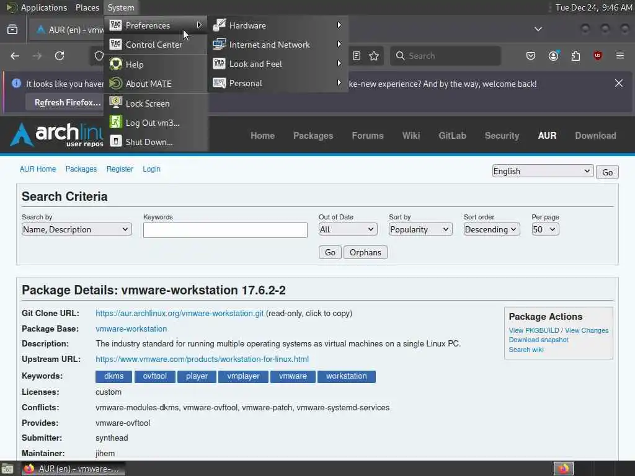Open the extensions puzzle icon
The image size is (635, 476).
pos(575,56)
